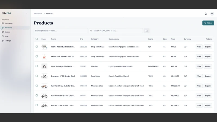Export the Rail 9.8 XT product

pos(208,105)
